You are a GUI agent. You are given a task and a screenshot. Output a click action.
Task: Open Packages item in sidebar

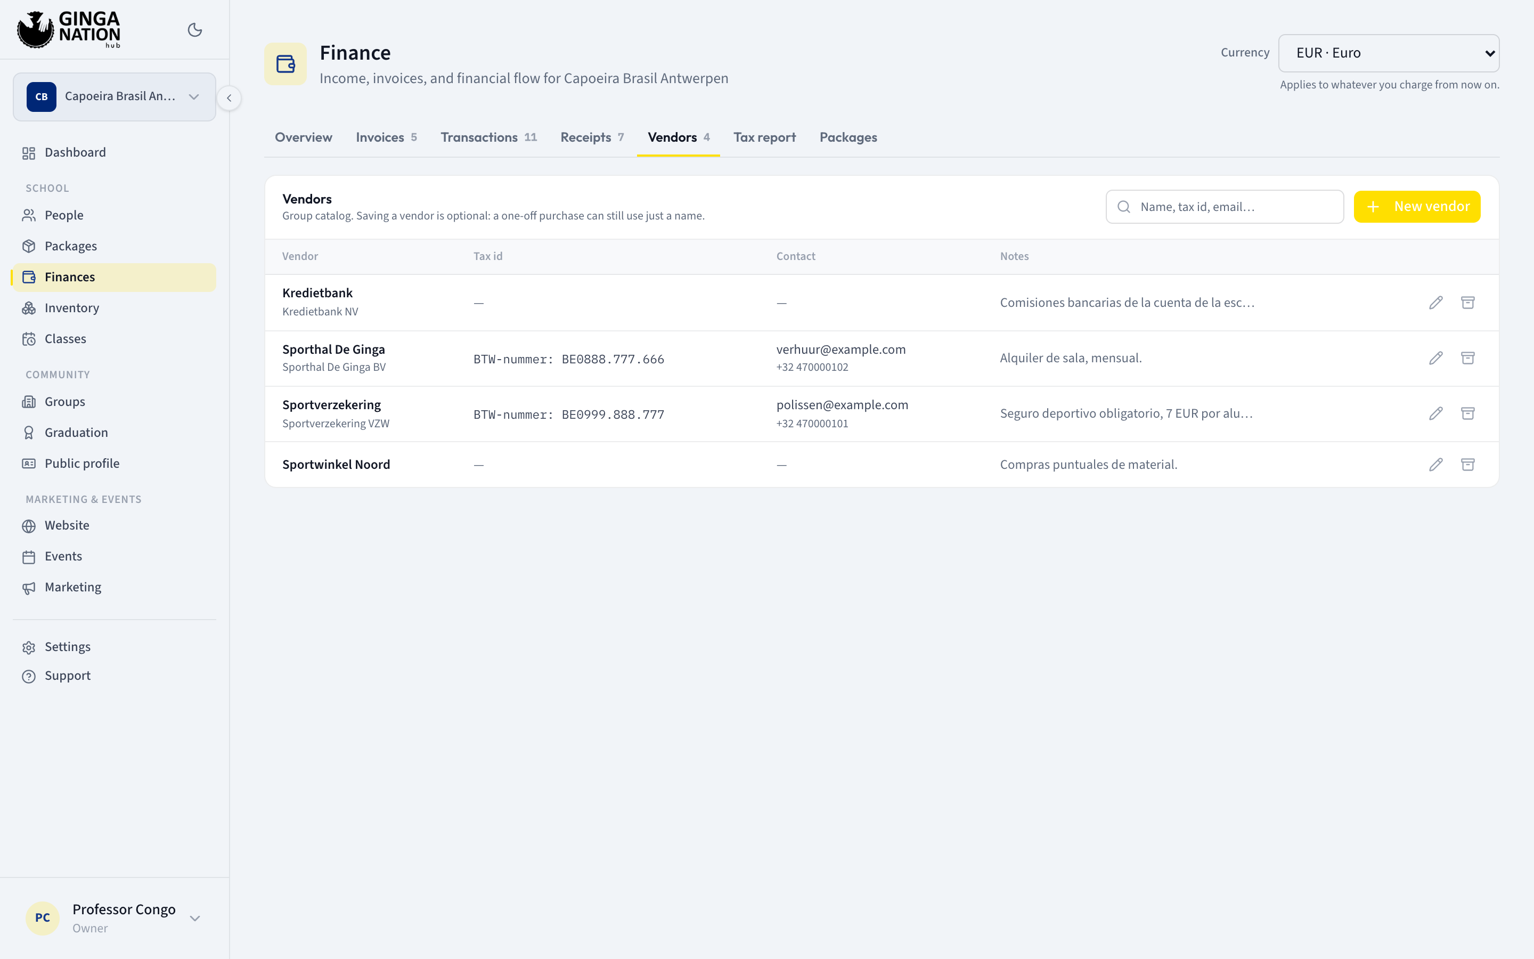pos(114,246)
